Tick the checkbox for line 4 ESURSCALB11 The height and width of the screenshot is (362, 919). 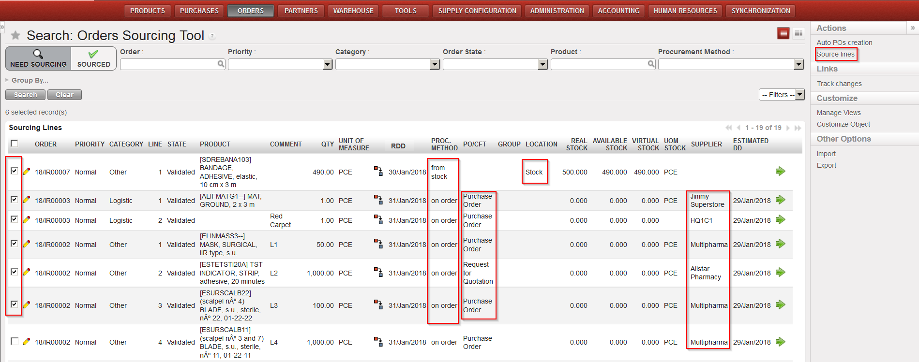pos(15,342)
